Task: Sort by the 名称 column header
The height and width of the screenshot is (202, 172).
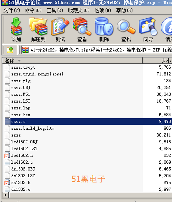Action: pyautogui.click(x=72, y=61)
